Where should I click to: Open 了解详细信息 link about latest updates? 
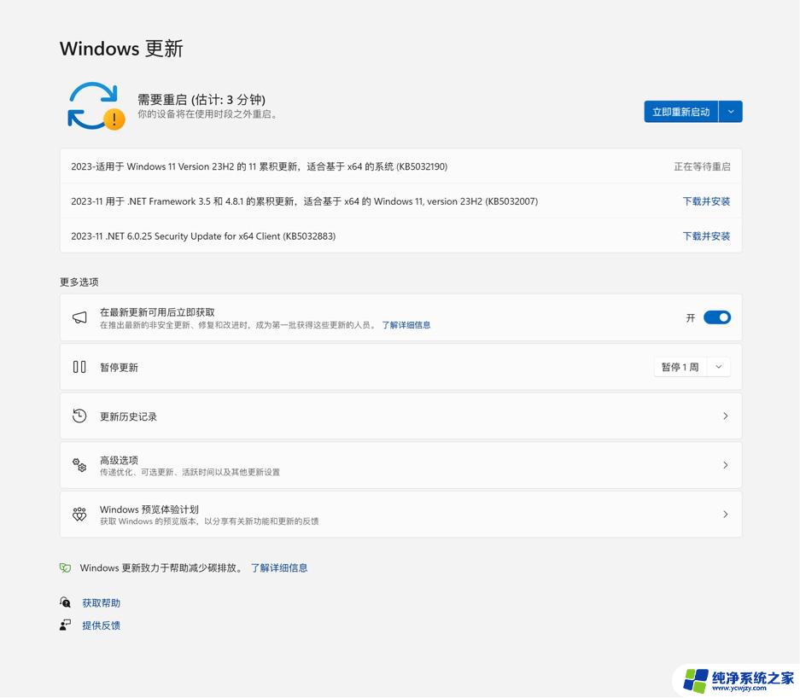click(x=406, y=325)
